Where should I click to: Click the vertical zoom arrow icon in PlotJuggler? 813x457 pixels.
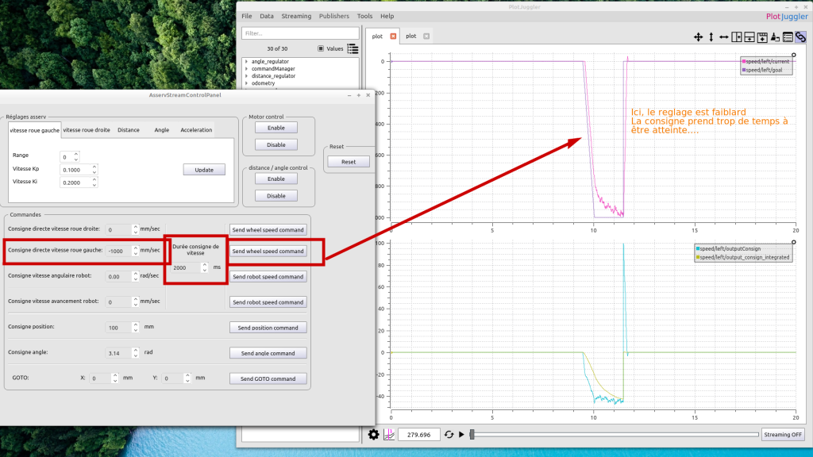[711, 36]
